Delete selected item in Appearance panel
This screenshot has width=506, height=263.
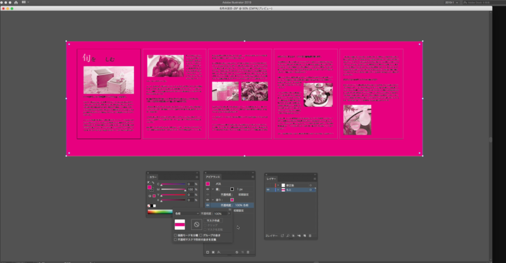[x=248, y=252]
